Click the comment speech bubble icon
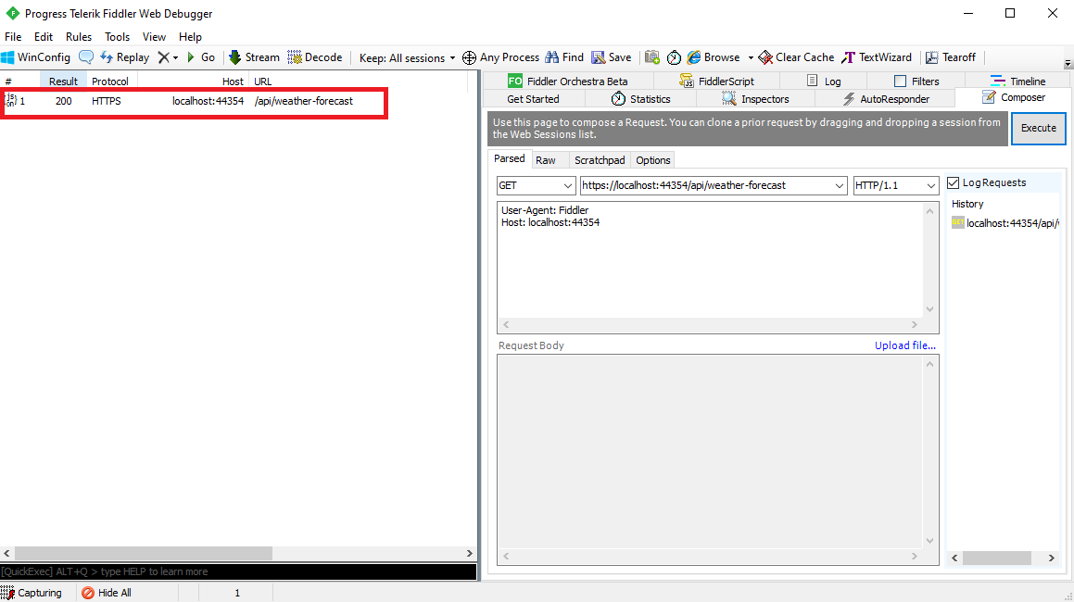This screenshot has height=602, width=1074. tap(85, 57)
